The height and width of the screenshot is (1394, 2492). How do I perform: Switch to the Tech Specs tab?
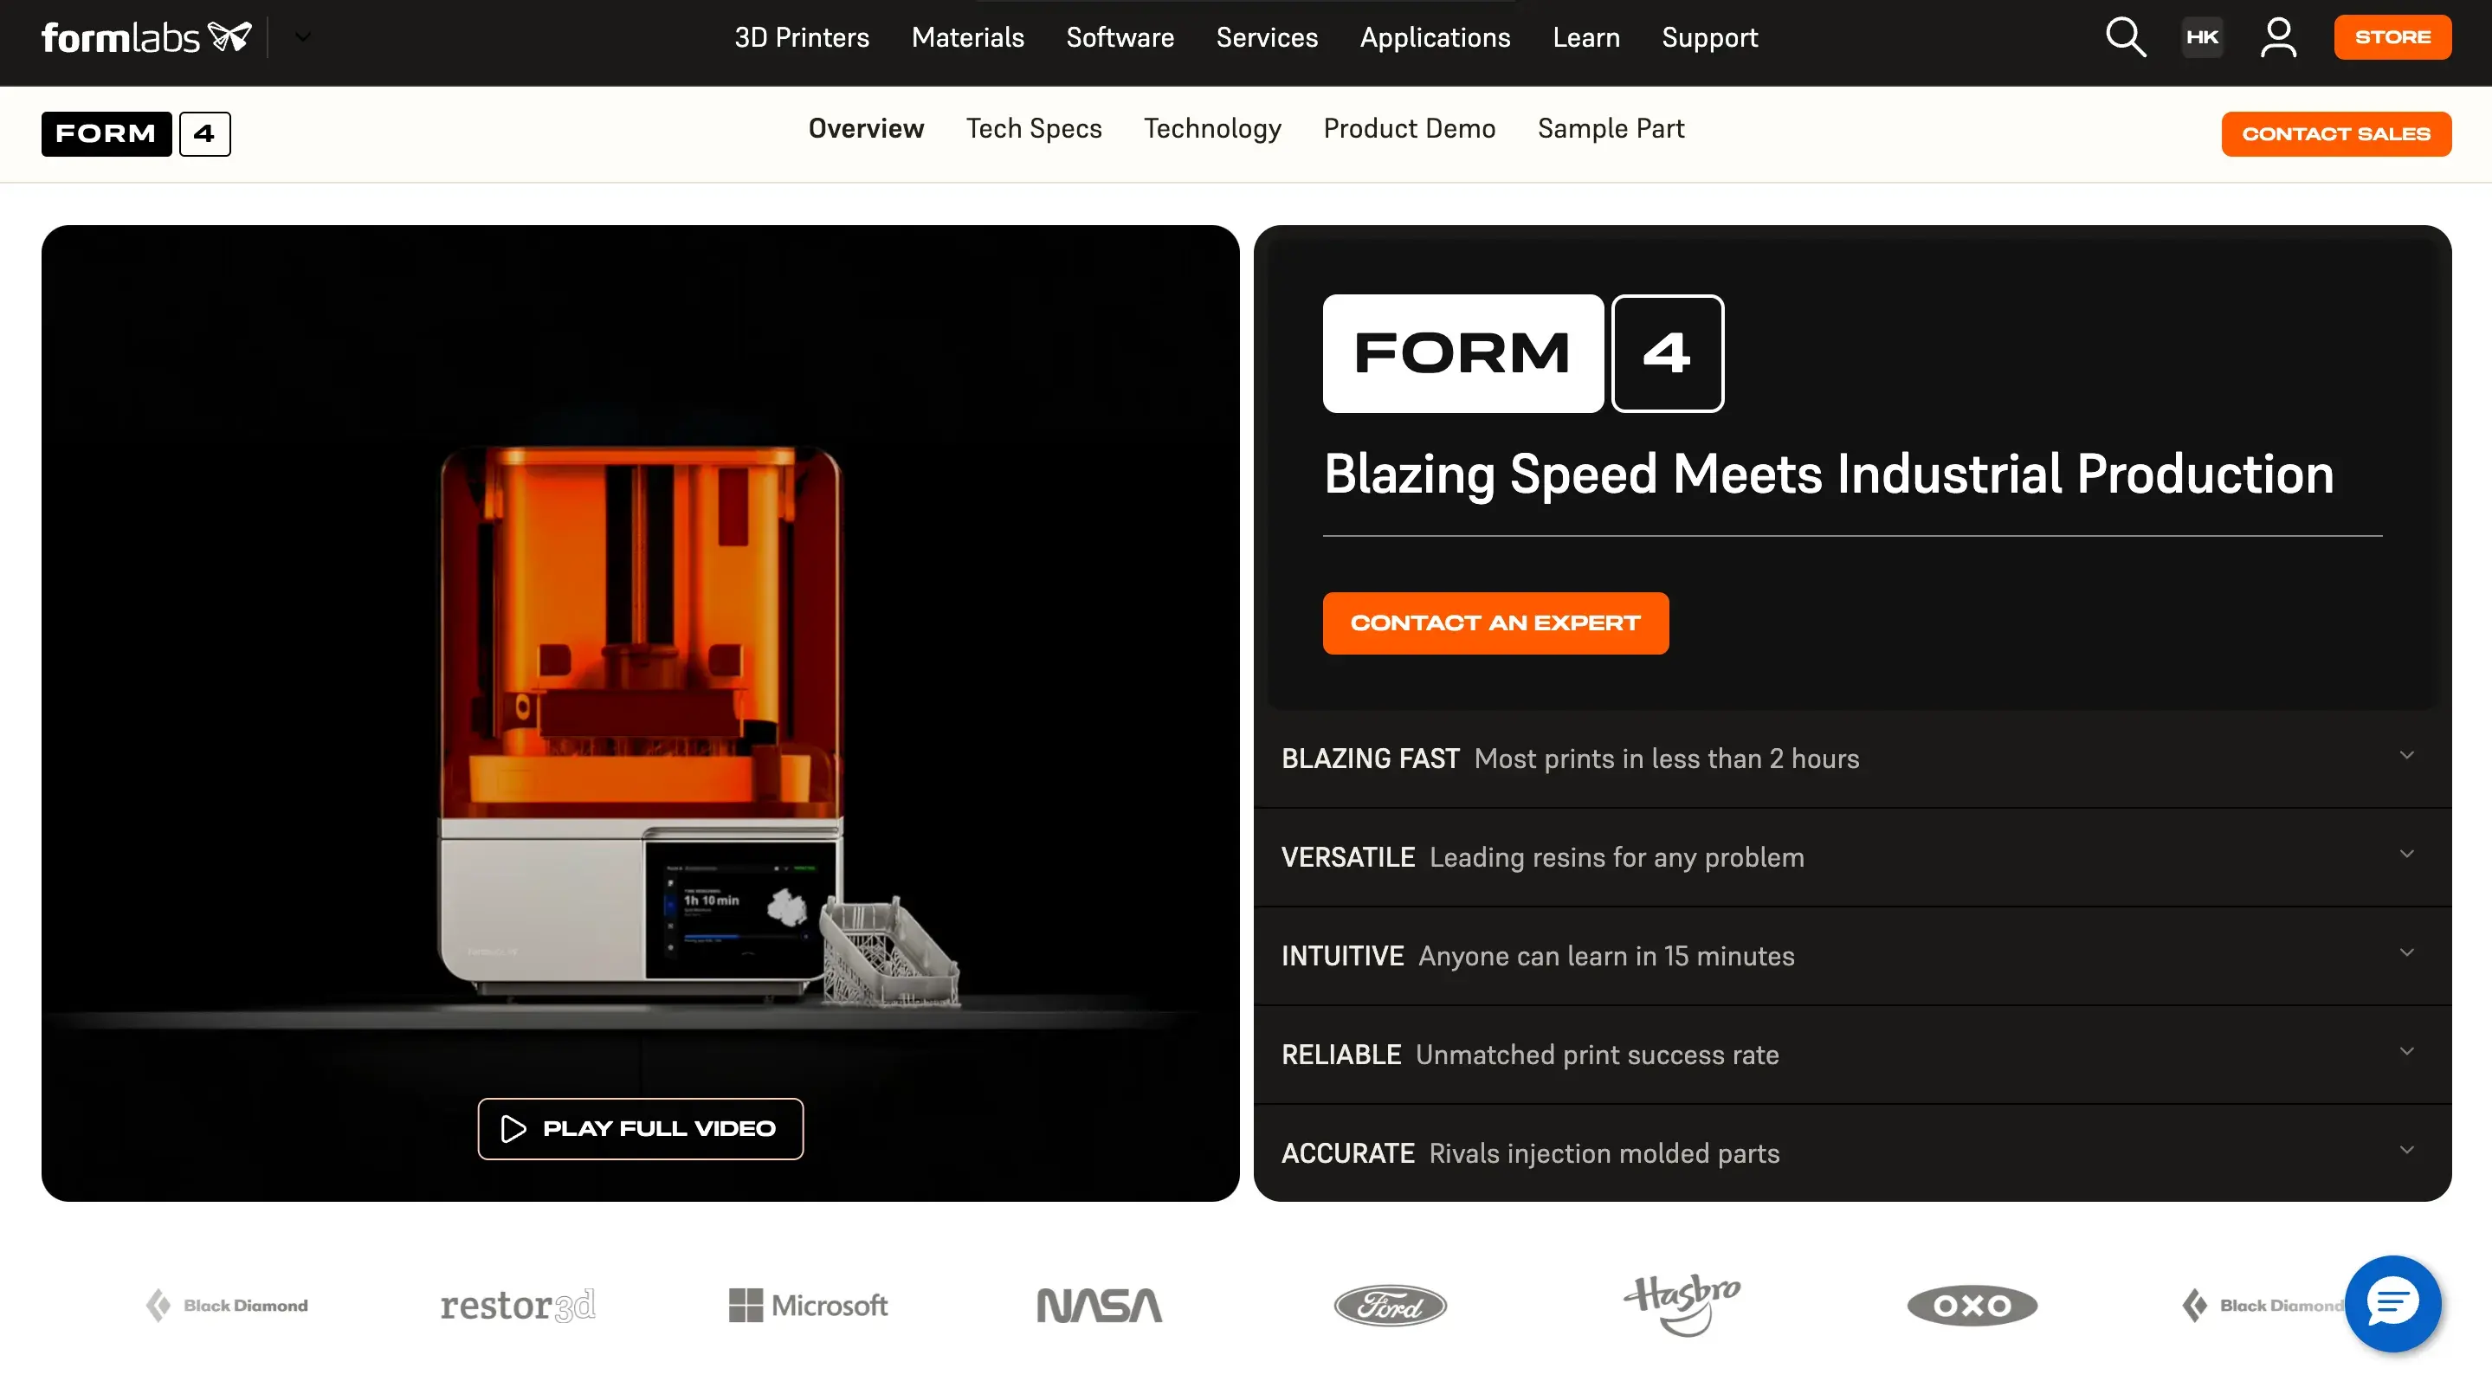pos(1034,129)
